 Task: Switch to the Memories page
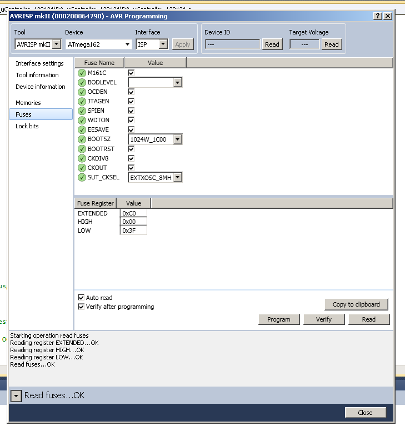[28, 103]
